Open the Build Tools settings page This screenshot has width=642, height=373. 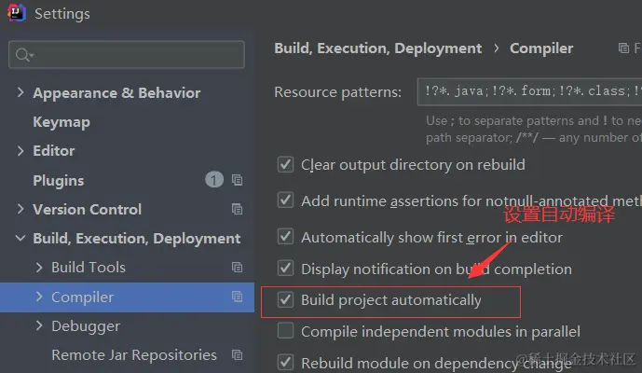click(89, 268)
